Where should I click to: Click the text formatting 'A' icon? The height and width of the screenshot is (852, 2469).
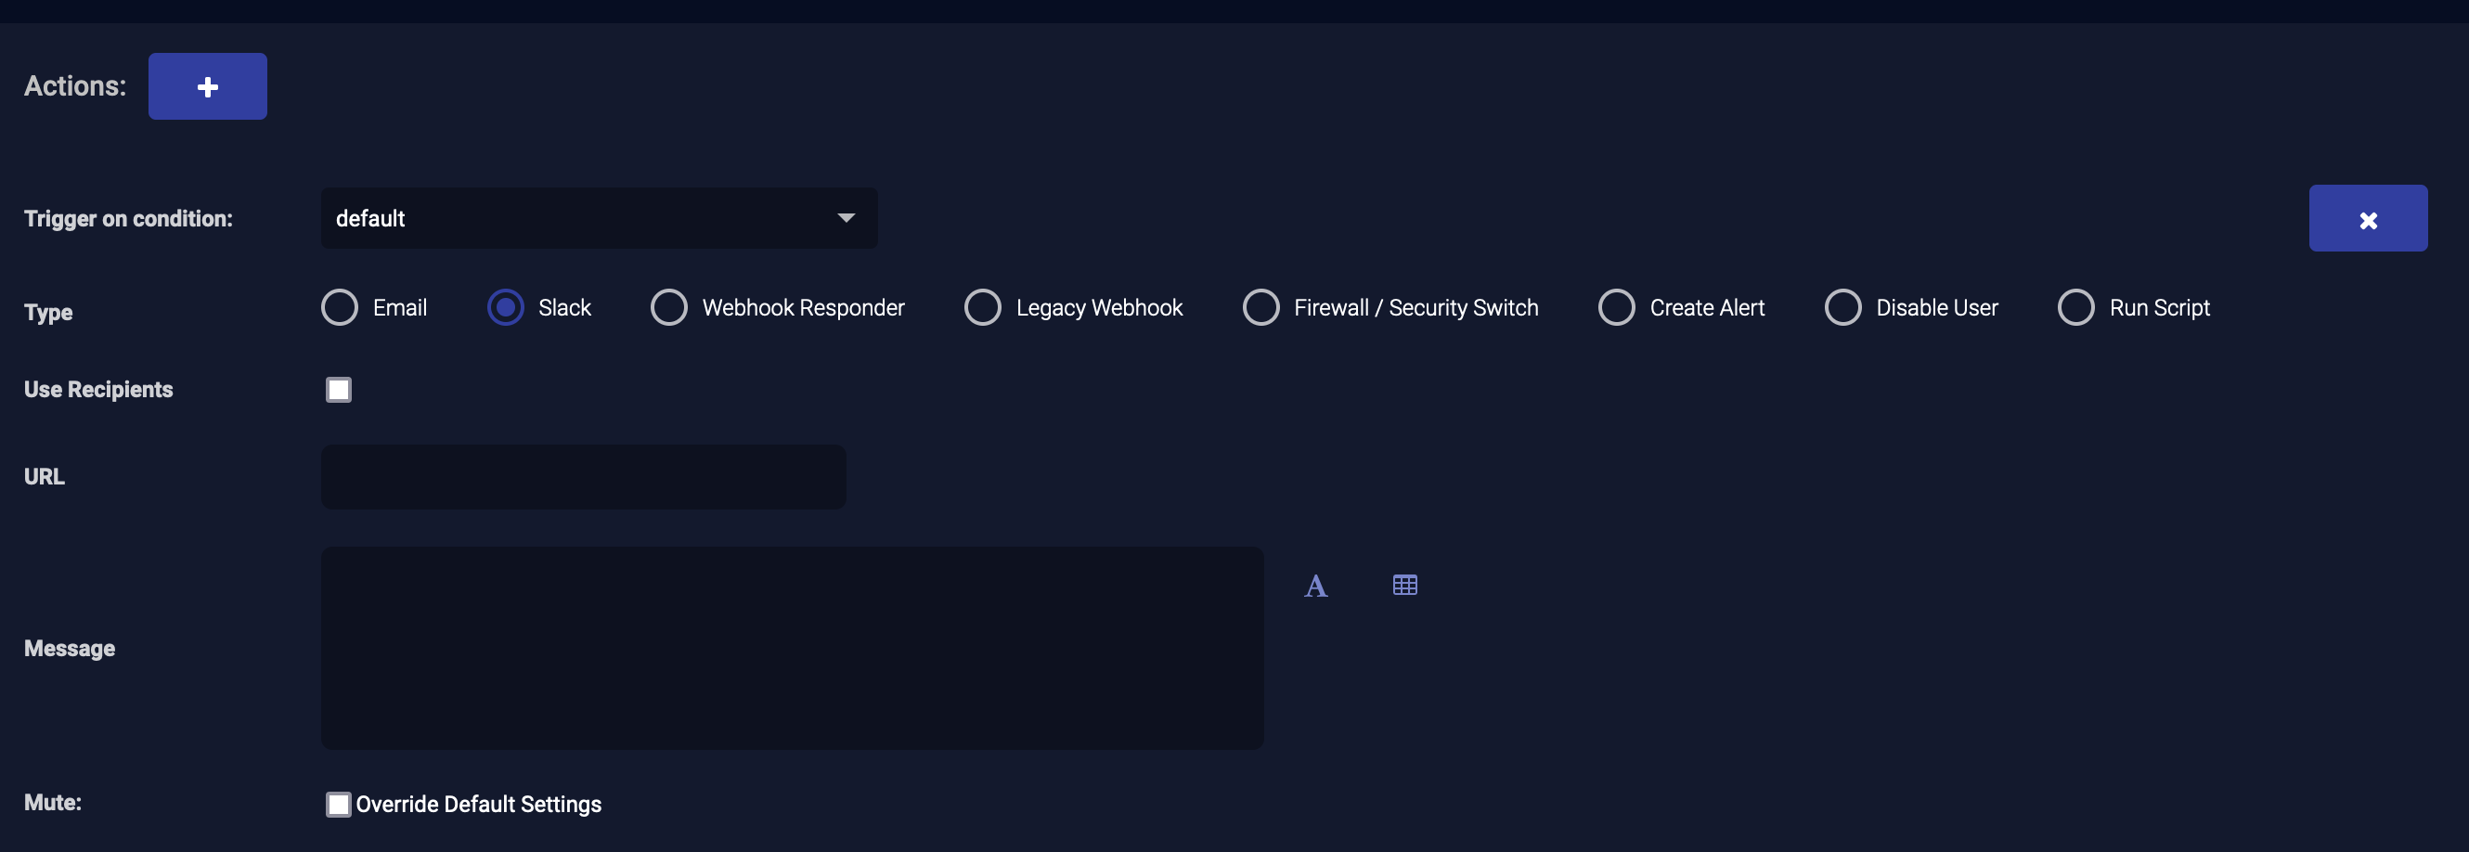pos(1315,586)
